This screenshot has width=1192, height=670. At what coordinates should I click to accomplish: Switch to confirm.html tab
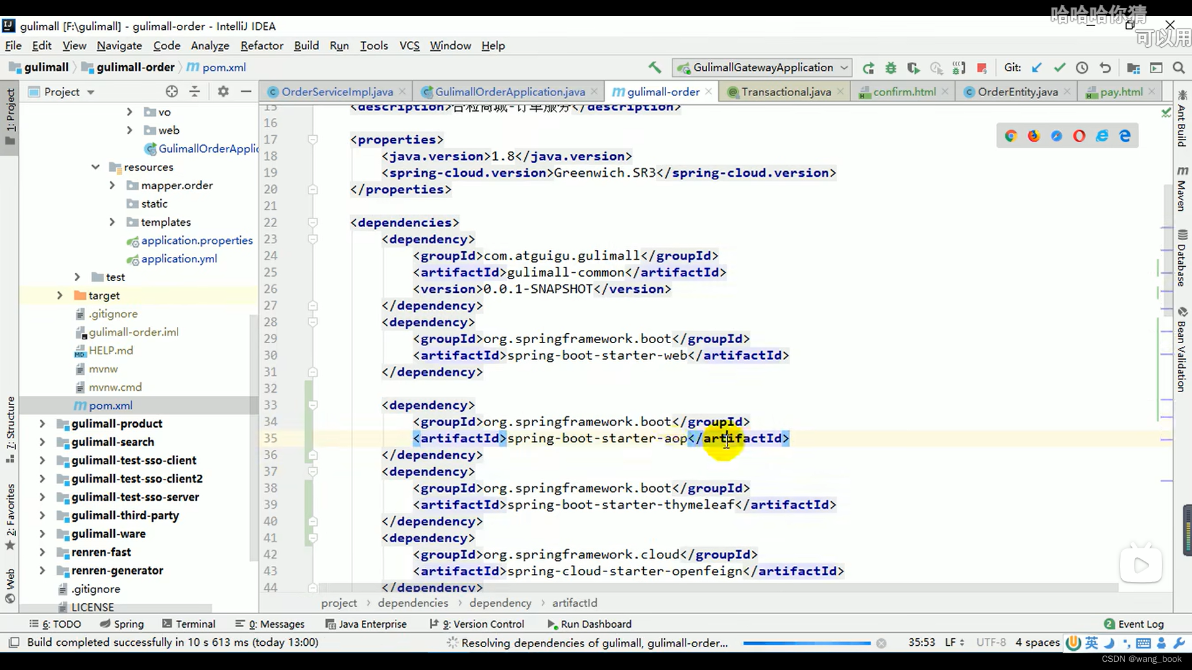(x=904, y=92)
